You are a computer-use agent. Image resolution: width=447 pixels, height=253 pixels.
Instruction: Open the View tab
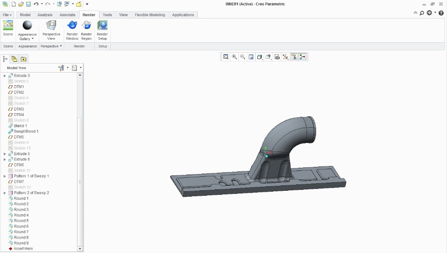coord(123,15)
